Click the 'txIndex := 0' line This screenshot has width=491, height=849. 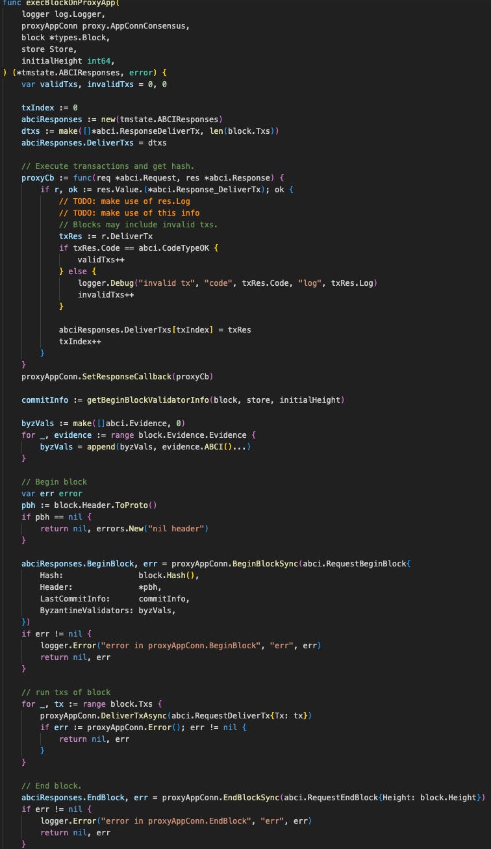[49, 107]
